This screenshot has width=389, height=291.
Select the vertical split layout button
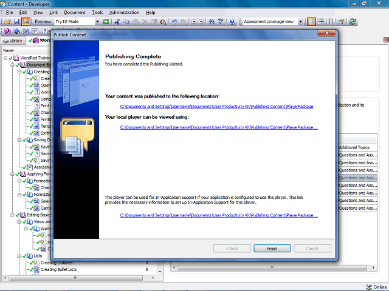click(329, 22)
